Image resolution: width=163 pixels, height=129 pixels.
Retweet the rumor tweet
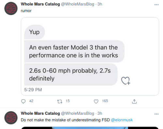60,102
